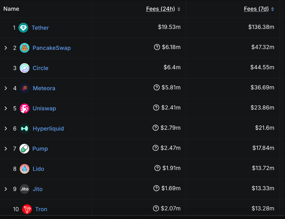Click the question mark next to Lido's $1.91m
This screenshot has width=285, height=219.
tap(157, 168)
